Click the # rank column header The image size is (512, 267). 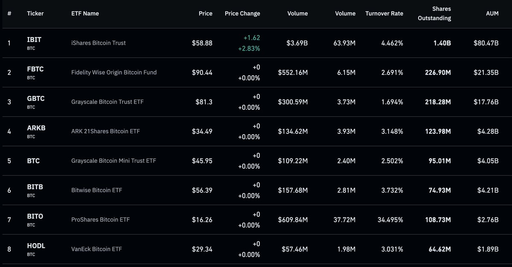(9, 13)
